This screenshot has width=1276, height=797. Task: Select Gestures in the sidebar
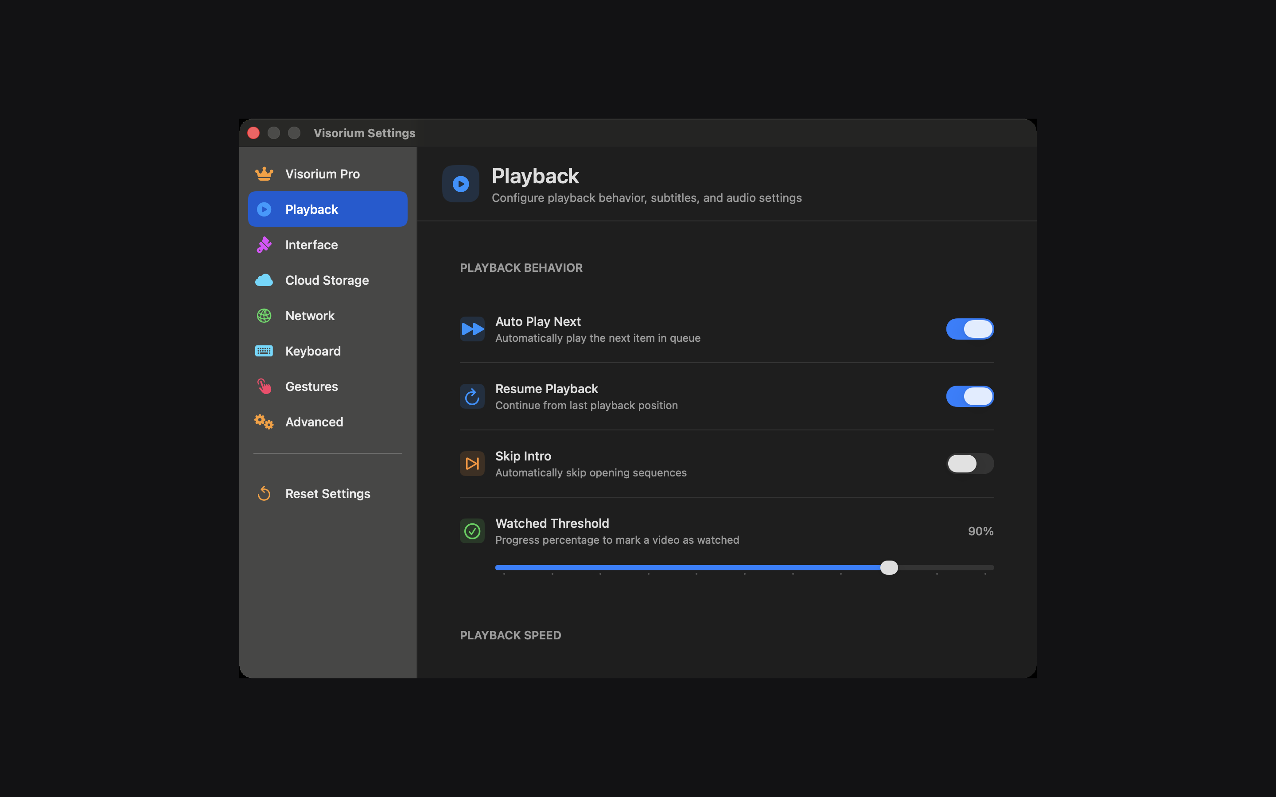click(328, 387)
